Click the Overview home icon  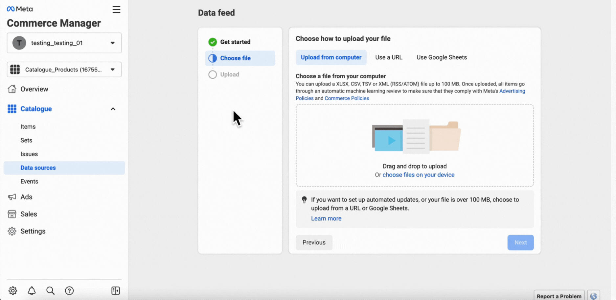pos(12,89)
